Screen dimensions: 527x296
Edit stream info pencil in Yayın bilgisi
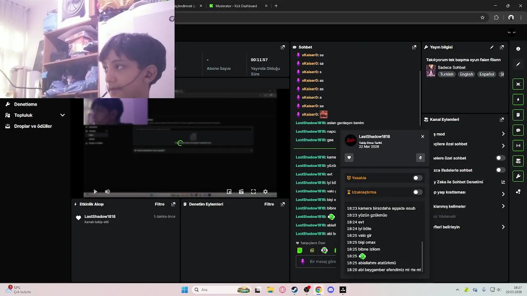[x=492, y=47]
